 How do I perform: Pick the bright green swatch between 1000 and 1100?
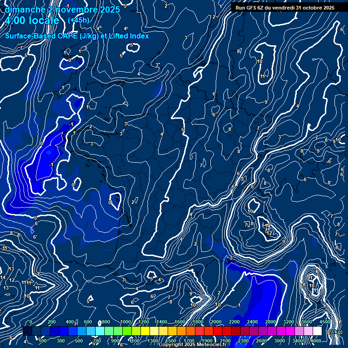(x=127, y=331)
